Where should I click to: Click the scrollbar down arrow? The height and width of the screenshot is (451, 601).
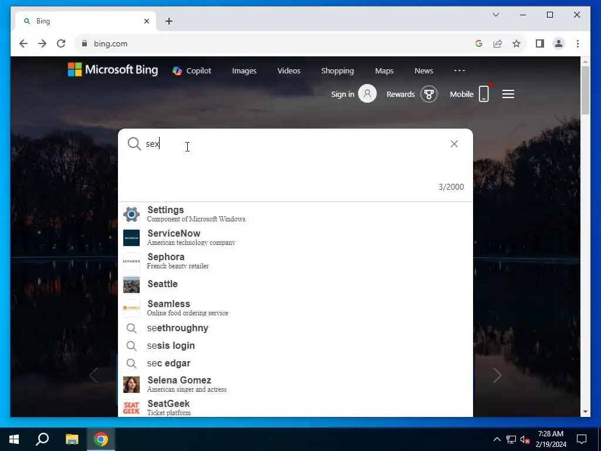click(585, 412)
